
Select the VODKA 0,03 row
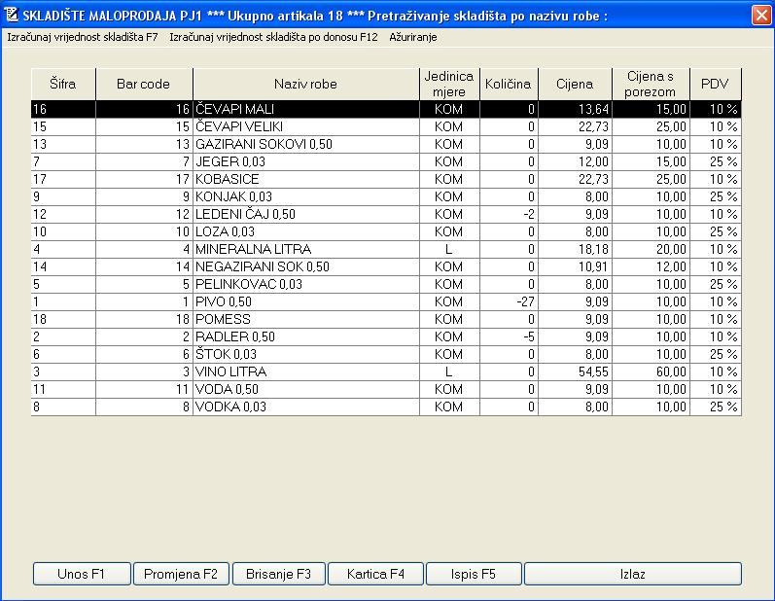point(386,407)
